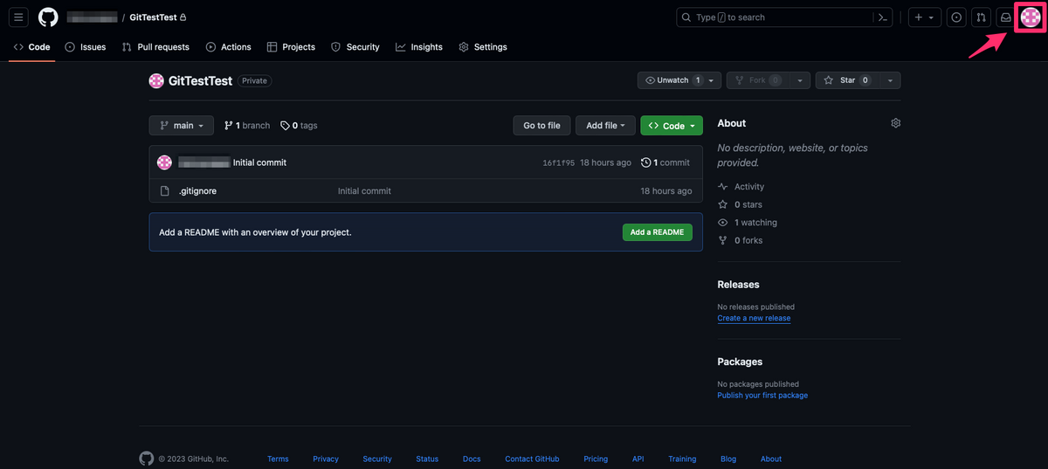1048x469 pixels.
Task: Switch to the Settings tab
Action: click(483, 47)
